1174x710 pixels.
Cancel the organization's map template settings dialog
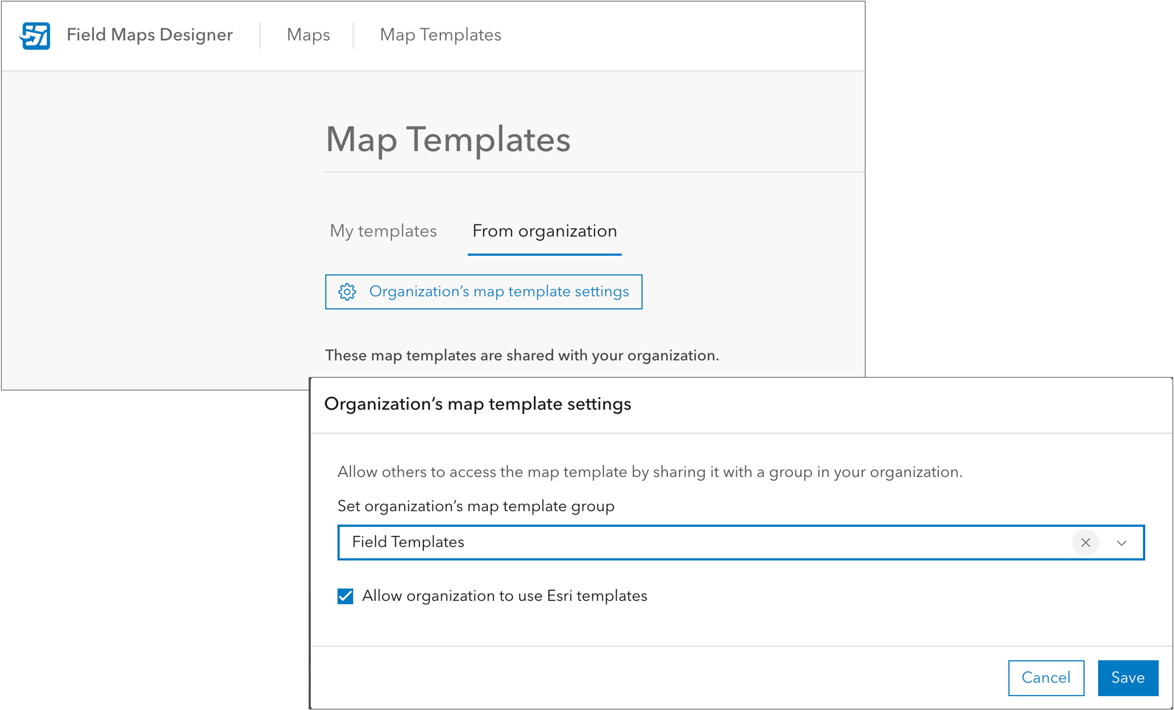point(1046,678)
